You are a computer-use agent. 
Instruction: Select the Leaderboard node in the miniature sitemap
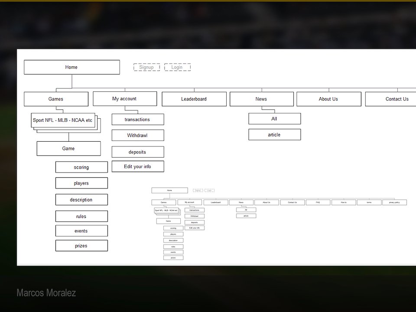click(x=216, y=202)
